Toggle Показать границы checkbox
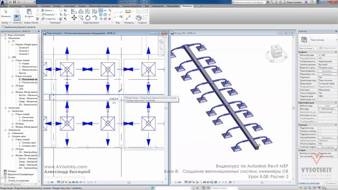The image size is (338, 190). coord(320,131)
